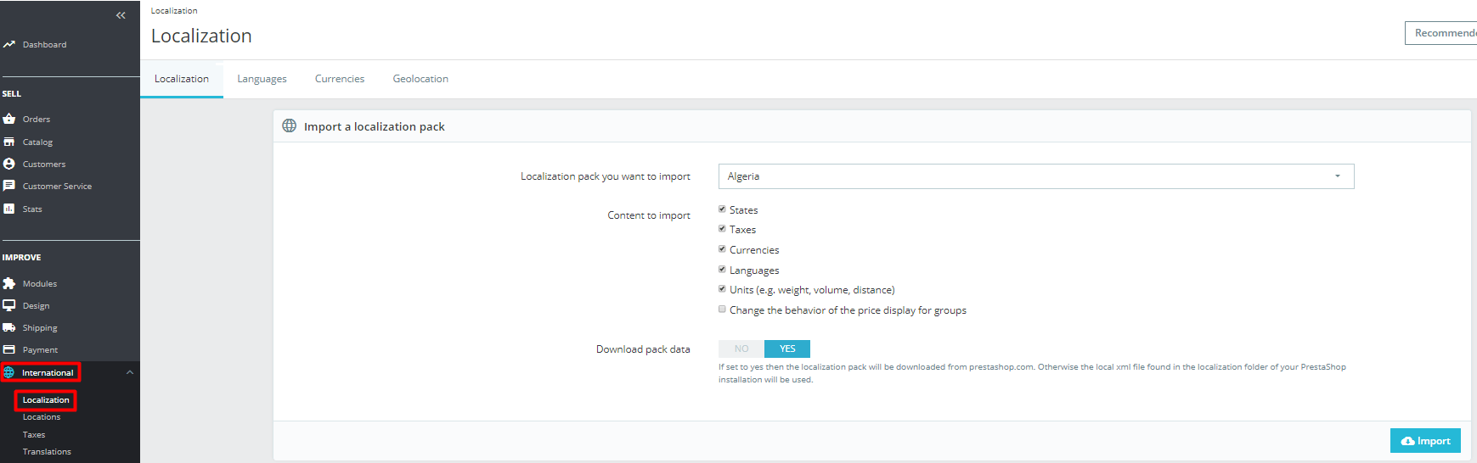The image size is (1477, 463).
Task: Open Shipping menu item
Action: (40, 328)
